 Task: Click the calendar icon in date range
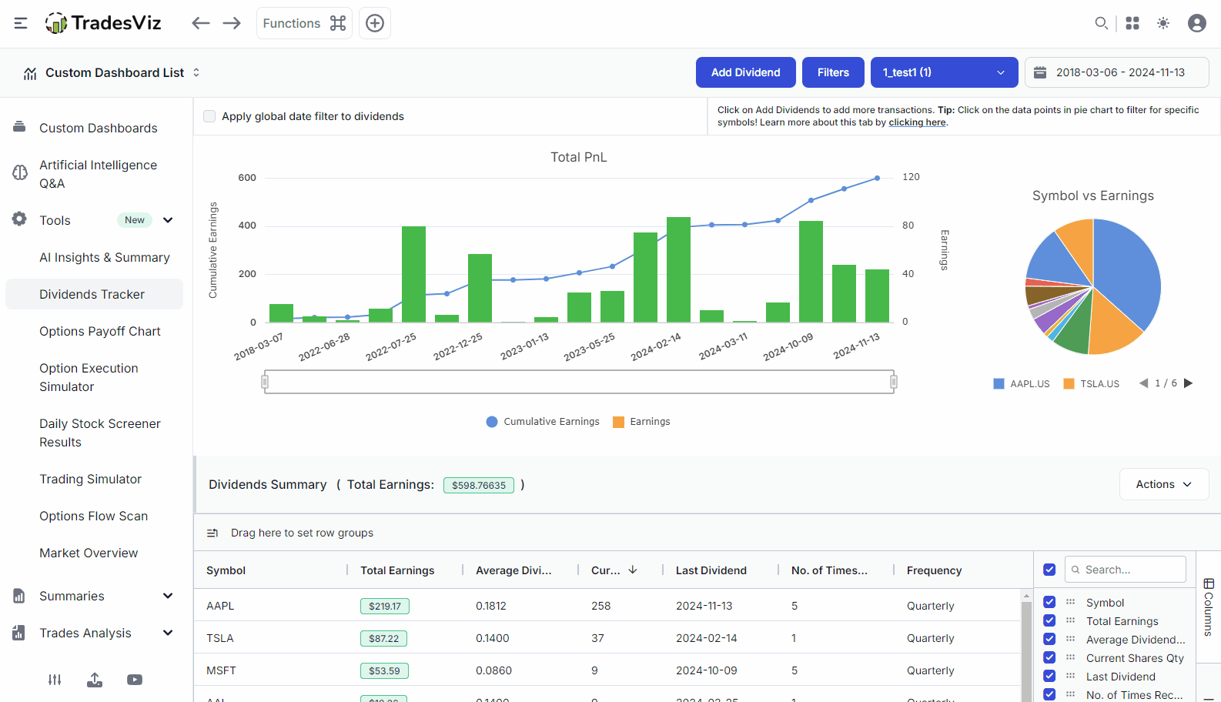pyautogui.click(x=1040, y=72)
